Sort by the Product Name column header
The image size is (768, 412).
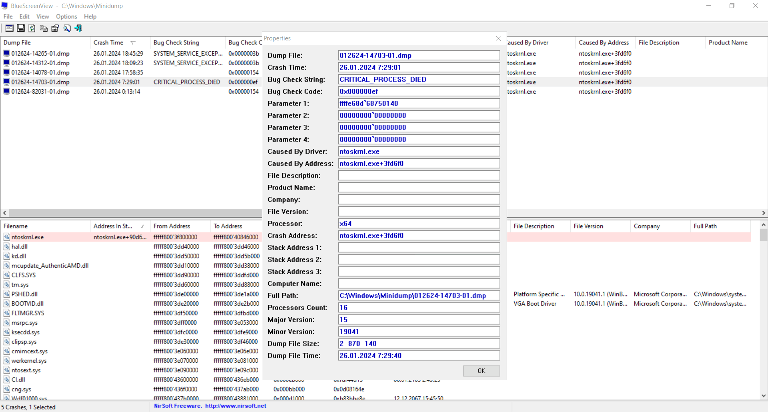[736, 42]
